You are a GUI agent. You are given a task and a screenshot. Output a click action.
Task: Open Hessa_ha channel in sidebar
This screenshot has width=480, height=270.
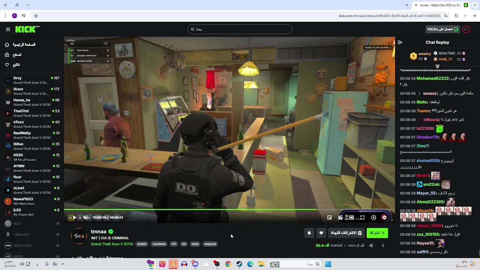tap(32, 102)
